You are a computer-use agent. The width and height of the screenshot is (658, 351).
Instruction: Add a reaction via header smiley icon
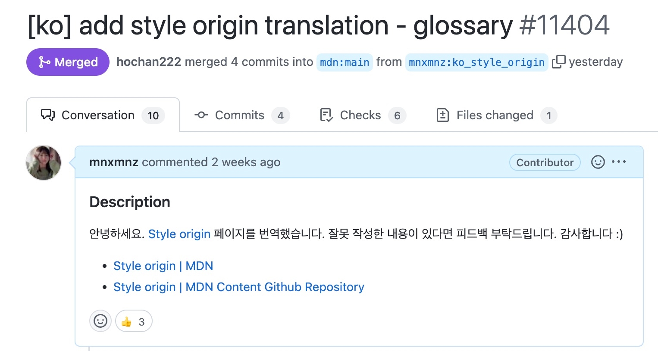[x=598, y=162]
